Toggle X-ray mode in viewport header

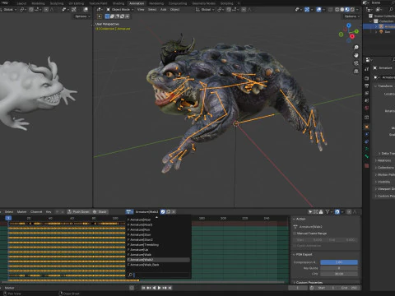tap(331, 9)
